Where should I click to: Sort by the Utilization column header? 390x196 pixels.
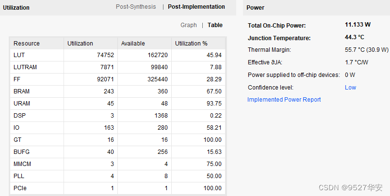point(80,44)
